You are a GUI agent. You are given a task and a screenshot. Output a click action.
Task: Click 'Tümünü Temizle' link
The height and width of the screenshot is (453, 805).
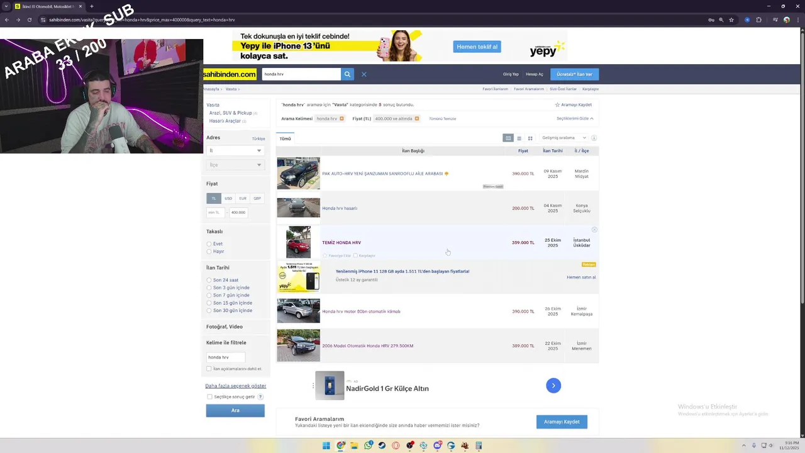(443, 118)
